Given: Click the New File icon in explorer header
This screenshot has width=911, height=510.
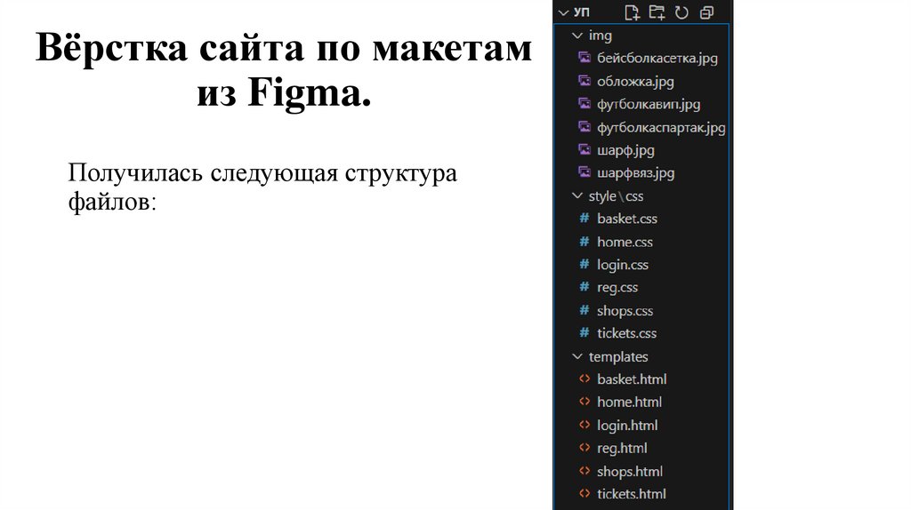Looking at the screenshot, I should (632, 12).
